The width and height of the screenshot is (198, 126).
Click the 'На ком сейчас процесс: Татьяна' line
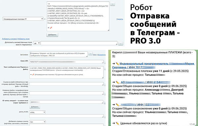[139, 75]
